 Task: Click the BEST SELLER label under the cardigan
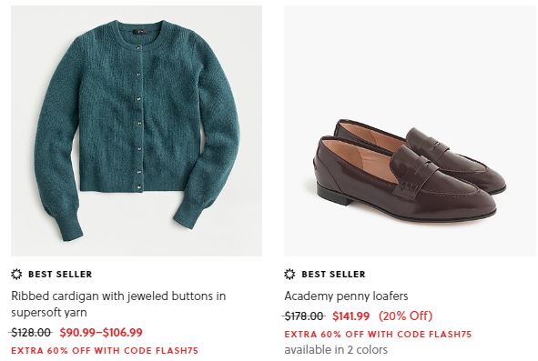[x=60, y=275]
